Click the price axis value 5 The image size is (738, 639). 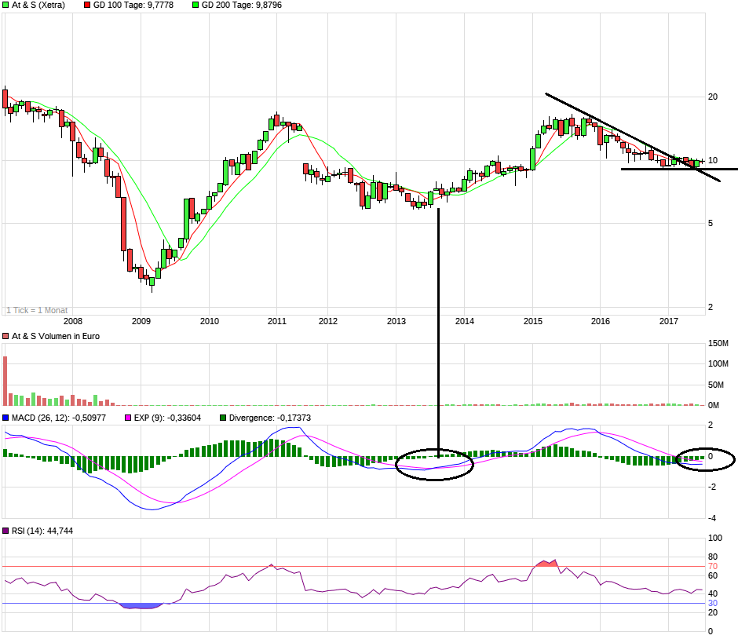711,224
